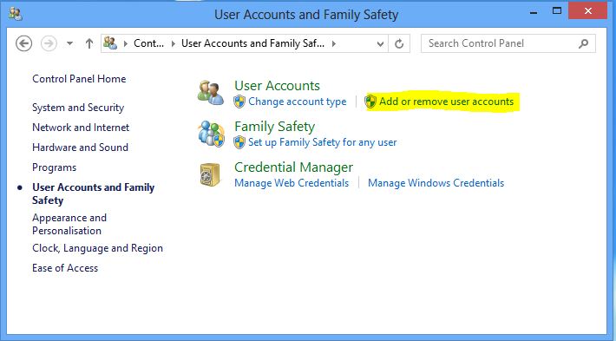The width and height of the screenshot is (616, 341).
Task: Click the Family Safety group icon
Action: [x=211, y=134]
